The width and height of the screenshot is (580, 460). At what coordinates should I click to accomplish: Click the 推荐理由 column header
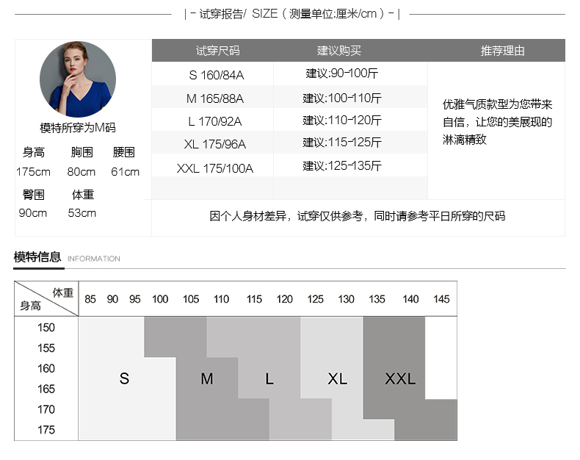(x=503, y=51)
